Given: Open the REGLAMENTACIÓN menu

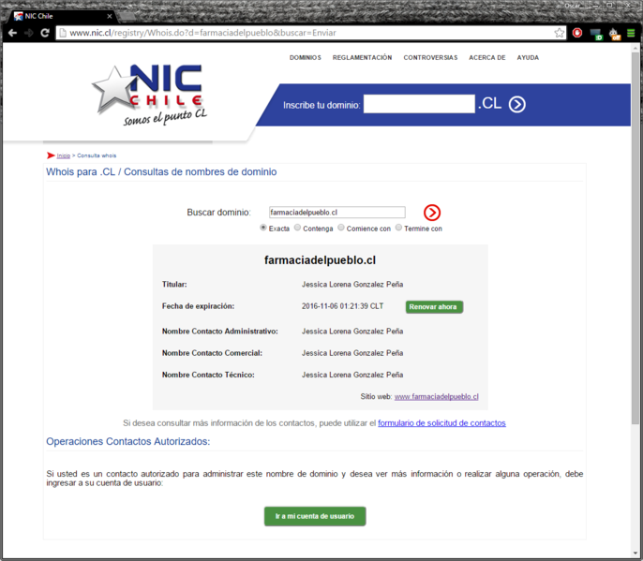Looking at the screenshot, I should [362, 58].
